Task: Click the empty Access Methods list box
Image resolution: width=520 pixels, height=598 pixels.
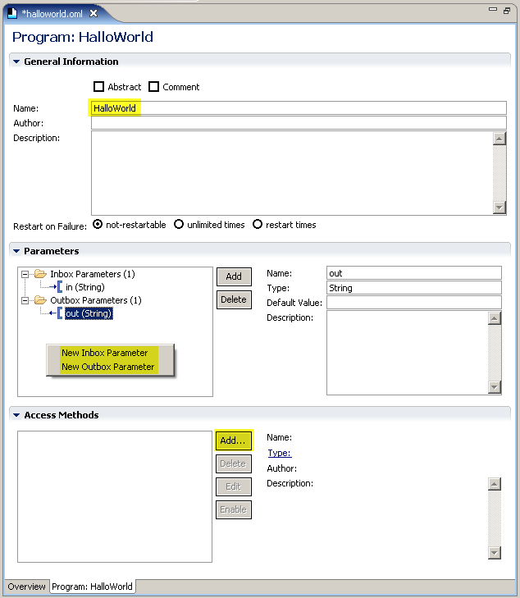Action: pos(115,496)
